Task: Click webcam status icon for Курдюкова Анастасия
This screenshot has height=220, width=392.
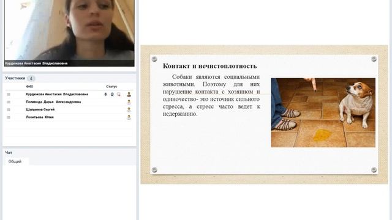Action: coord(112,94)
